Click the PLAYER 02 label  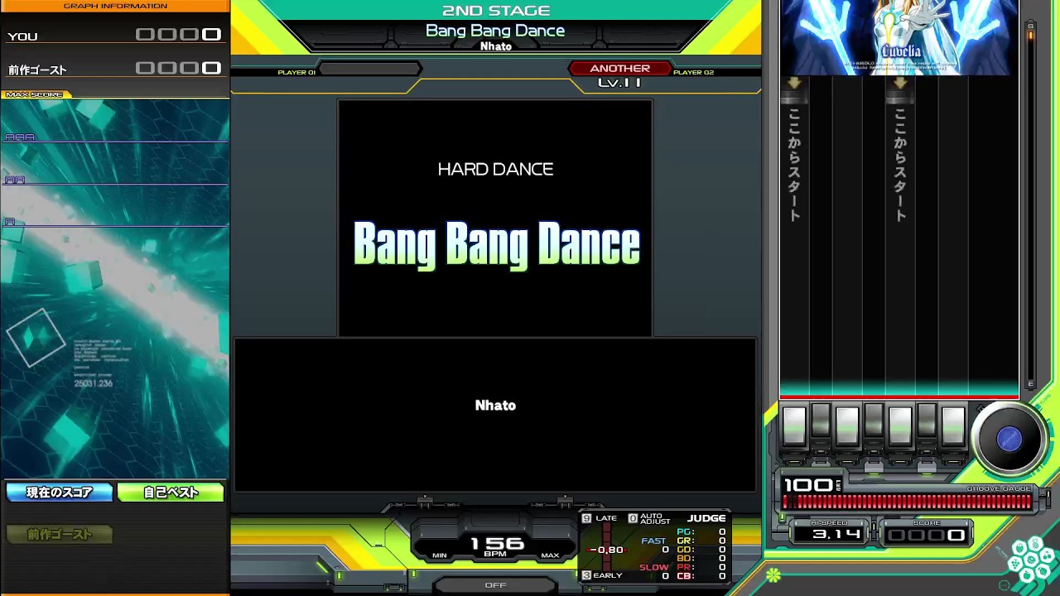point(693,73)
